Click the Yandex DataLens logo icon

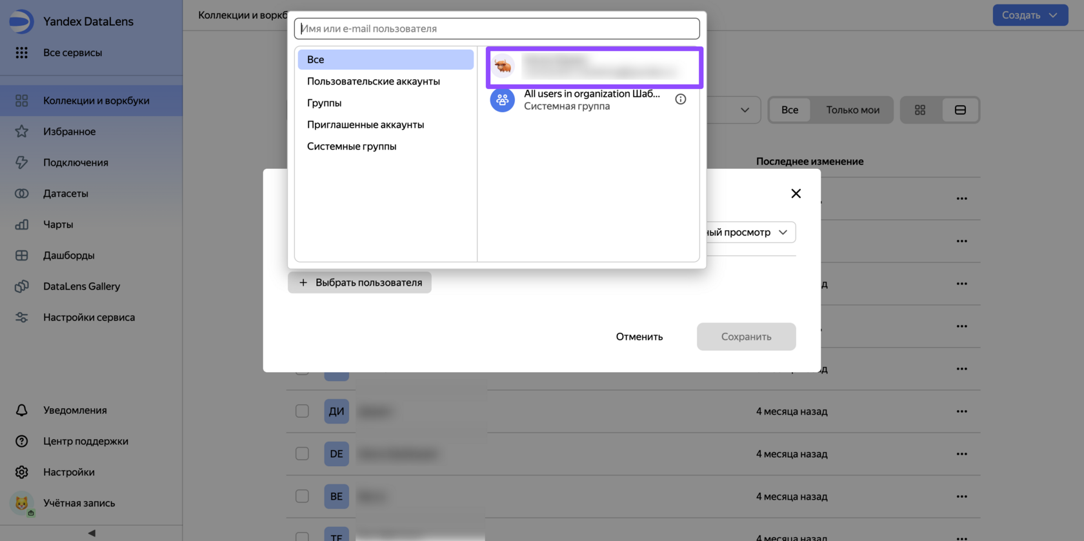pos(21,21)
